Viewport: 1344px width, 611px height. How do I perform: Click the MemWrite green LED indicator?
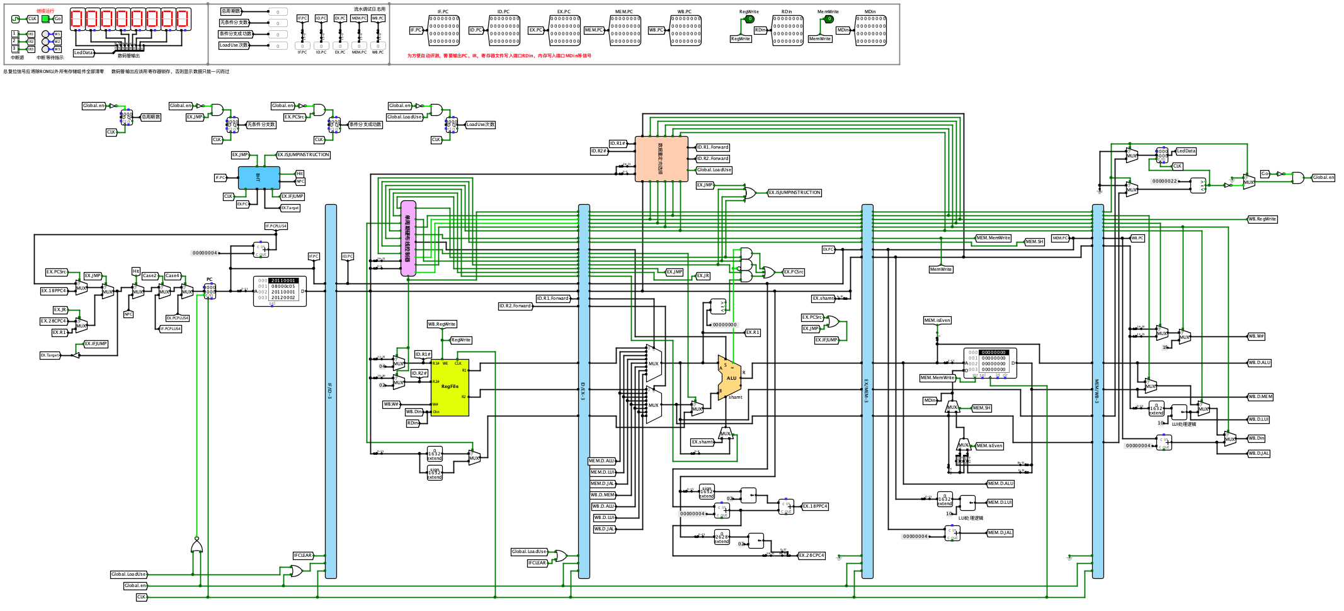coord(829,19)
